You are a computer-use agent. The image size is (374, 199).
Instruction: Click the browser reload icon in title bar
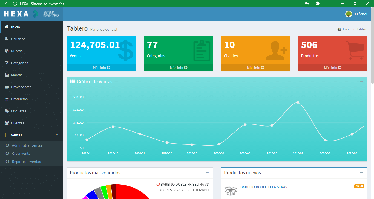(x=15, y=4)
